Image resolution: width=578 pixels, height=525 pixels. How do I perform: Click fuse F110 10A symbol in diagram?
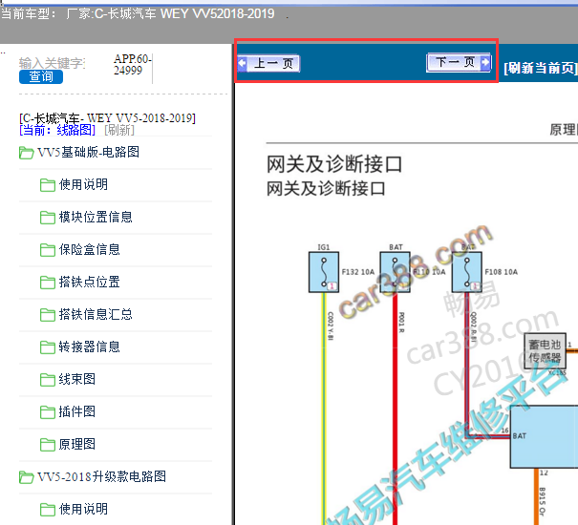pyautogui.click(x=395, y=272)
